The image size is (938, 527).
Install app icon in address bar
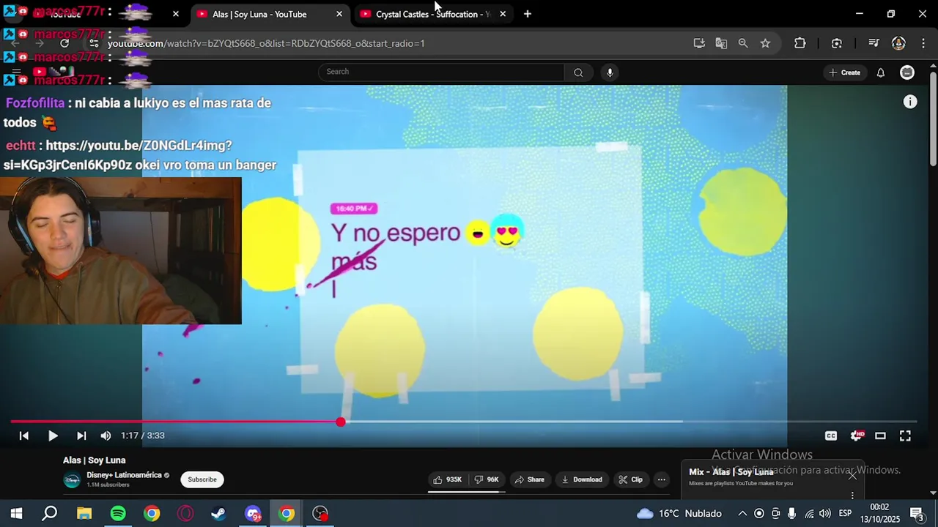pos(699,43)
